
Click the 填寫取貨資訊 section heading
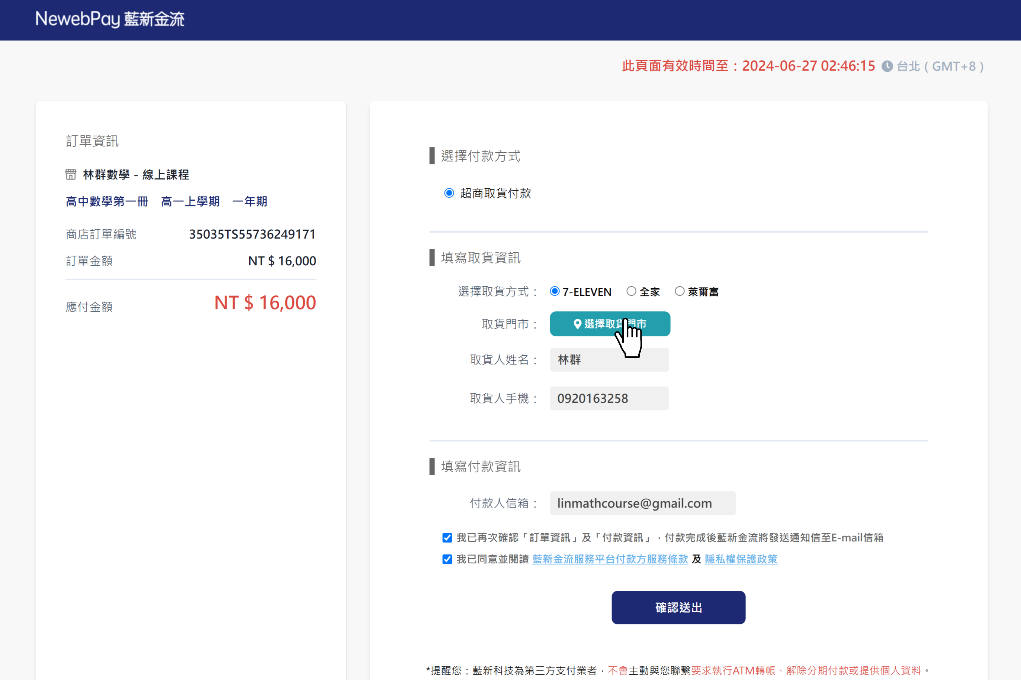coord(481,258)
